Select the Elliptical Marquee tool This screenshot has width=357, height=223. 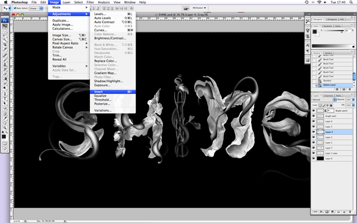pyautogui.click(x=5, y=31)
